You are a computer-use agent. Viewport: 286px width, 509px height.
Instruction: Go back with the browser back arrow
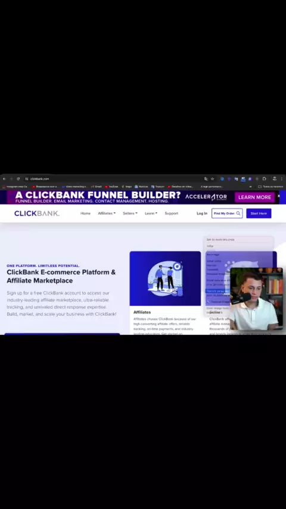[x=4, y=179]
